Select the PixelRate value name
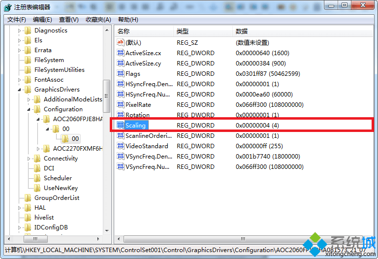The height and width of the screenshot is (259, 378). tap(138, 105)
